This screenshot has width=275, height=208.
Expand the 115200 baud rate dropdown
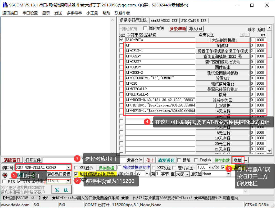point(68,181)
